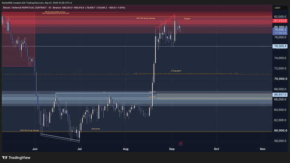Click the O80,301.0 open value
This screenshot has height=163, width=290.
coord(67,8)
